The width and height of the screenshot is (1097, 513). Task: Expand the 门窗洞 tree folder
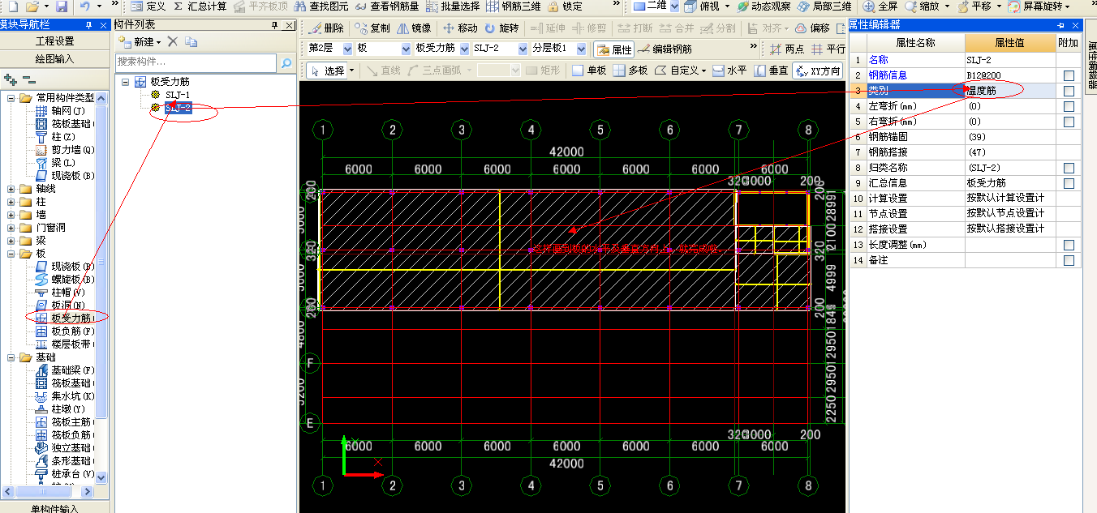11,228
